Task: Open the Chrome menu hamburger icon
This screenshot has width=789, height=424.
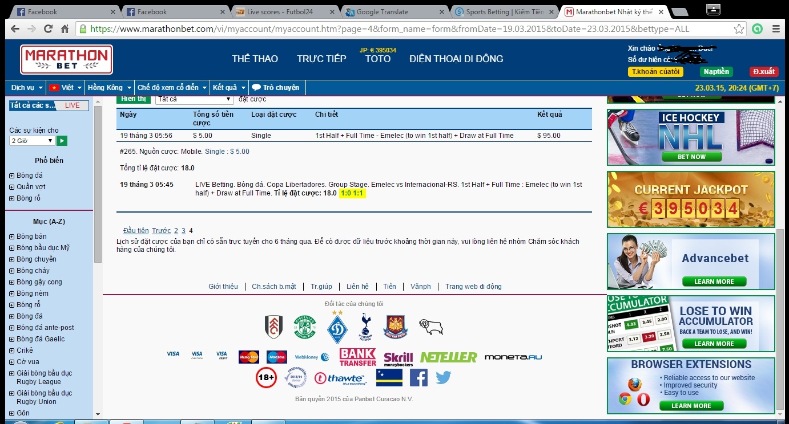Action: click(776, 29)
